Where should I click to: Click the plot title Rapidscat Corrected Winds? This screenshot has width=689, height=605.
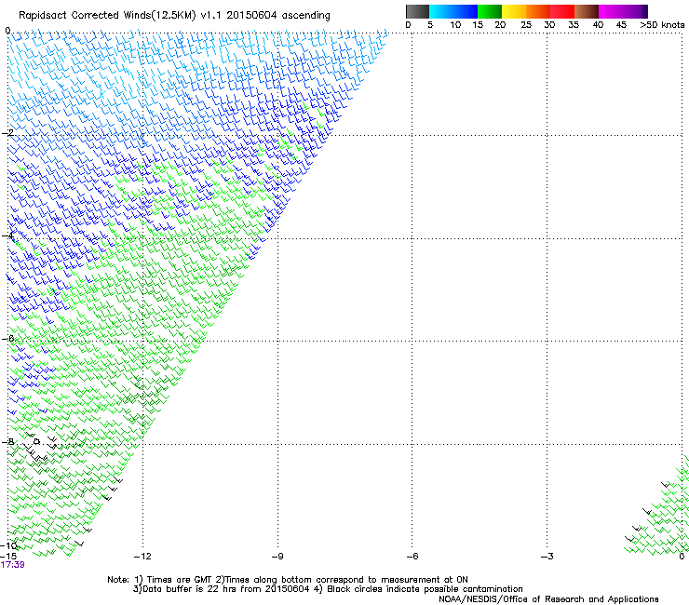[x=174, y=15]
